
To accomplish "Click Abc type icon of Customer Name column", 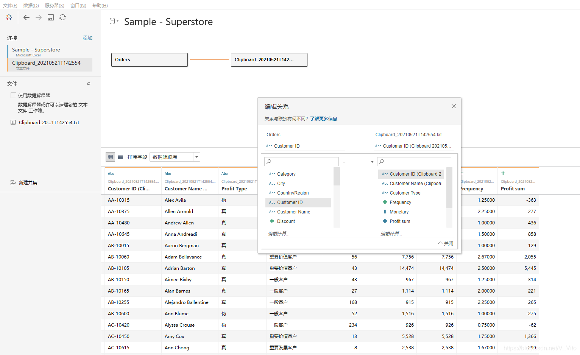I will (168, 174).
